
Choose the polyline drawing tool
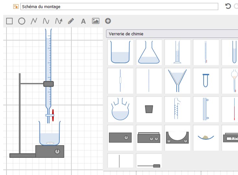pyautogui.click(x=34, y=21)
